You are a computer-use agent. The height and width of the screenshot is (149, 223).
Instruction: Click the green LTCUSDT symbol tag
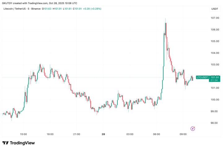[202, 77]
